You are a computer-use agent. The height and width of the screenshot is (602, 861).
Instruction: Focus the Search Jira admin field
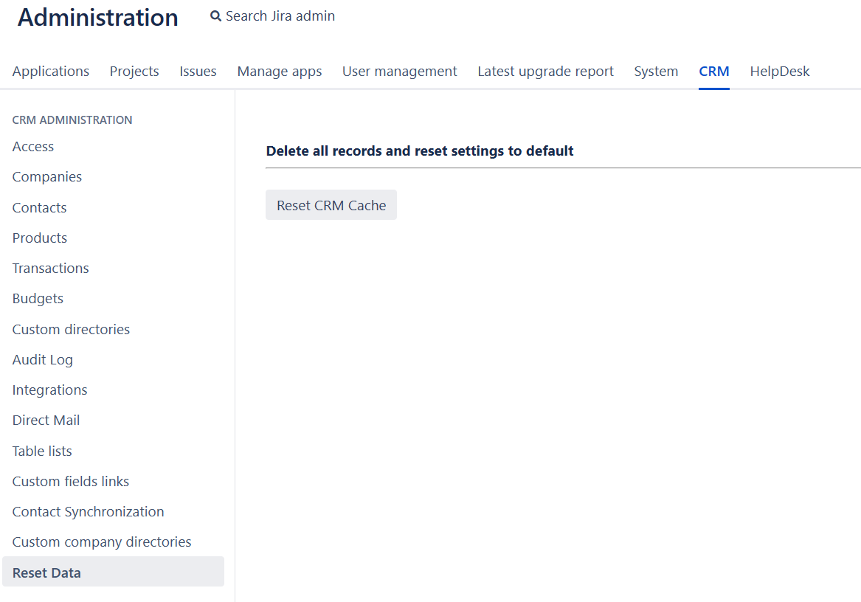280,16
